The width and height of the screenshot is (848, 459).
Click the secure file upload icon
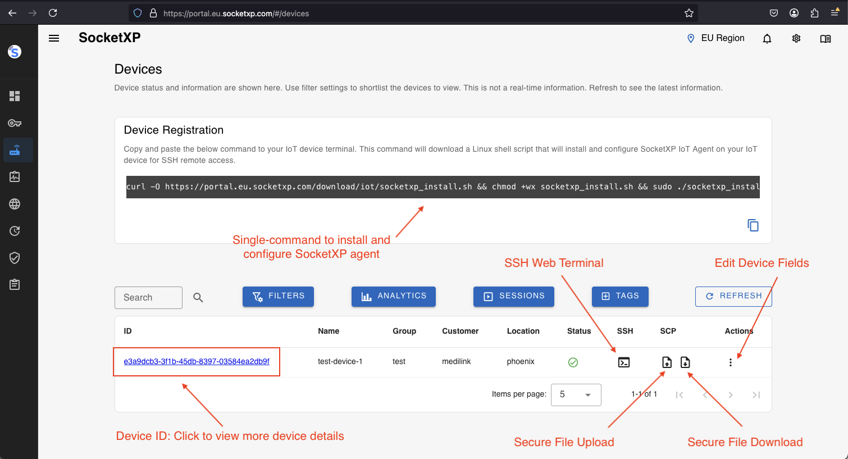tap(667, 362)
